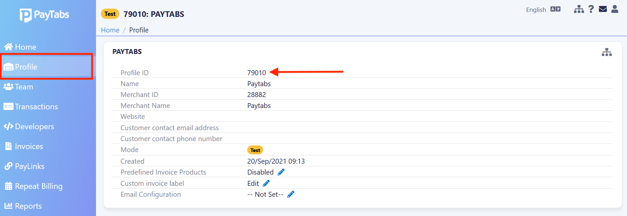Click the Test mode badge in table
This screenshot has width=627, height=216.
click(x=255, y=150)
